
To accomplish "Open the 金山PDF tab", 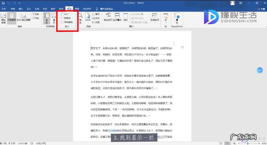I will (87, 9).
